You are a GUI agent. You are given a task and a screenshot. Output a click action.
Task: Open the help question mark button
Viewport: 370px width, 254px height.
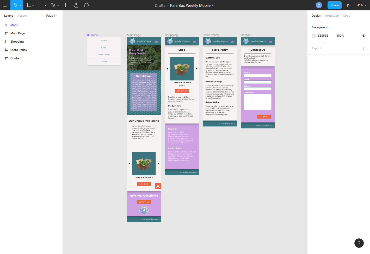point(359,243)
